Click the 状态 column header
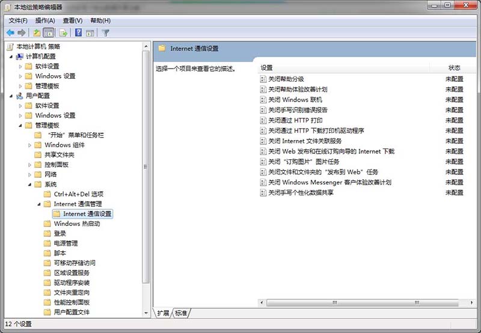The width and height of the screenshot is (481, 333). tap(454, 68)
